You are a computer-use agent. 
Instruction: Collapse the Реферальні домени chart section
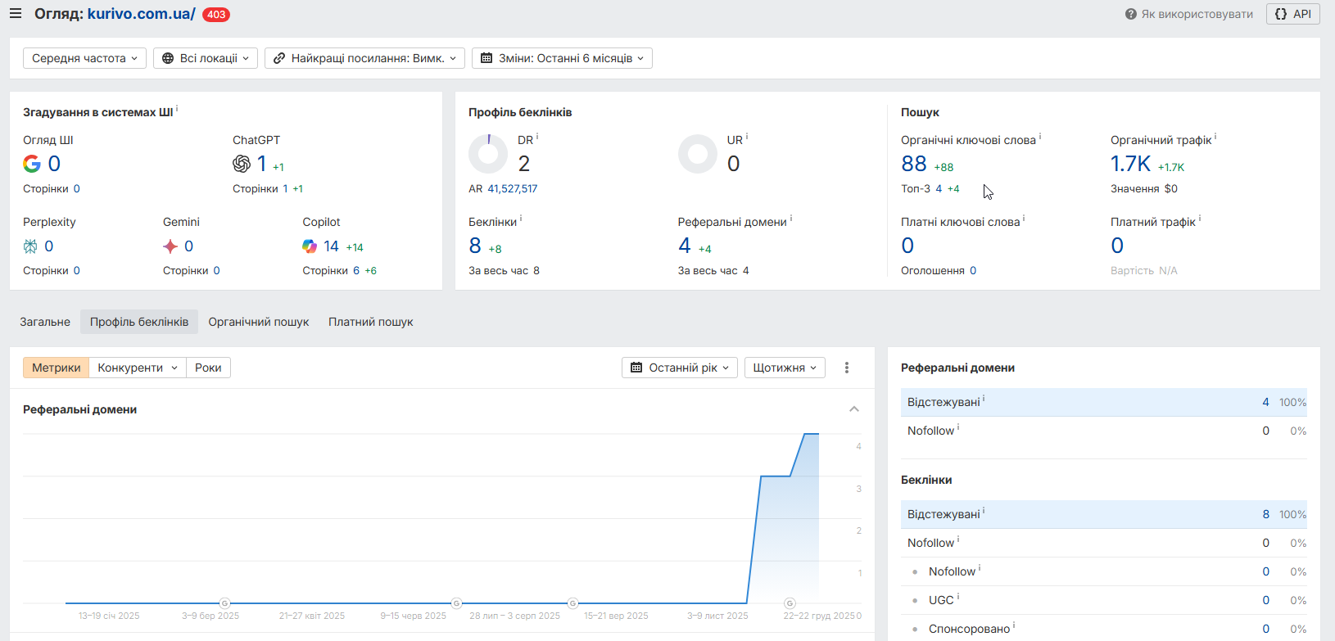pyautogui.click(x=854, y=409)
